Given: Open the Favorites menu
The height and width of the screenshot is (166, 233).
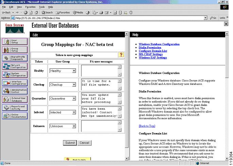Looking at the screenshot, I should [30, 7].
